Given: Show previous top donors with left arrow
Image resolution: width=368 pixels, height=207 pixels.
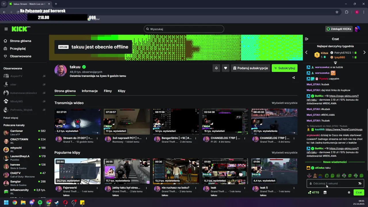Looking at the screenshot, I should click(x=306, y=52).
